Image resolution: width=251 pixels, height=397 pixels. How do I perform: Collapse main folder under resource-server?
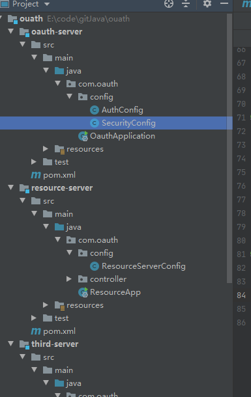tap(35, 213)
